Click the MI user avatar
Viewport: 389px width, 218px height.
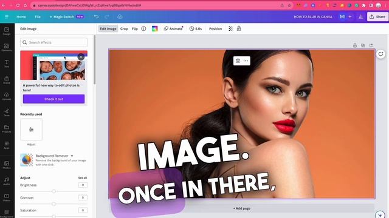(343, 16)
